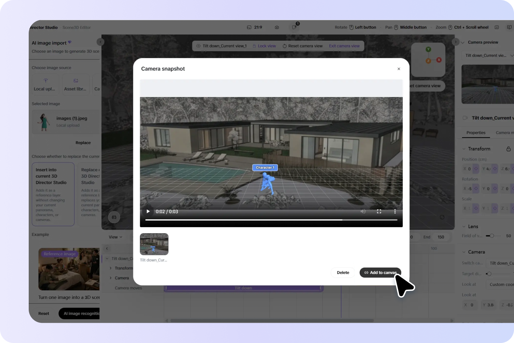Expand the Transform row in timeline
Image resolution: width=514 pixels, height=343 pixels.
110,268
